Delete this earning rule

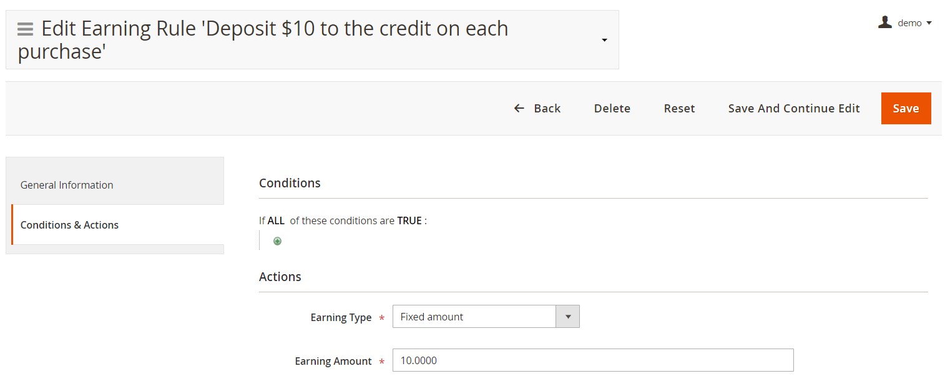point(612,108)
